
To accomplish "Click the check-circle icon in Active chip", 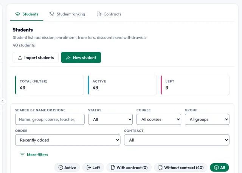I will [x=61, y=168].
